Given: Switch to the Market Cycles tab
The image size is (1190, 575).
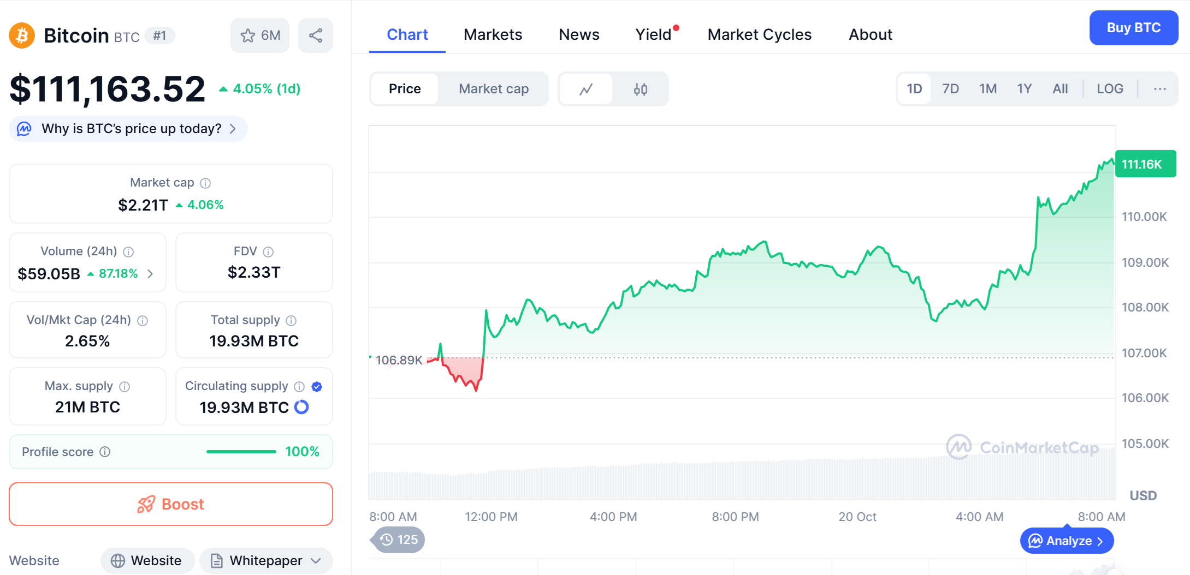Looking at the screenshot, I should (x=759, y=35).
